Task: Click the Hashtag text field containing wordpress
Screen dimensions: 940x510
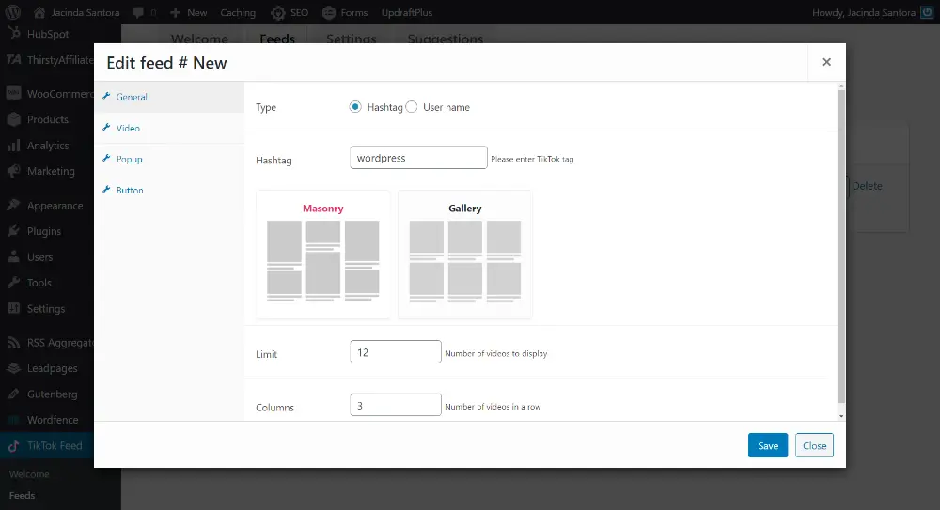Action: click(417, 158)
